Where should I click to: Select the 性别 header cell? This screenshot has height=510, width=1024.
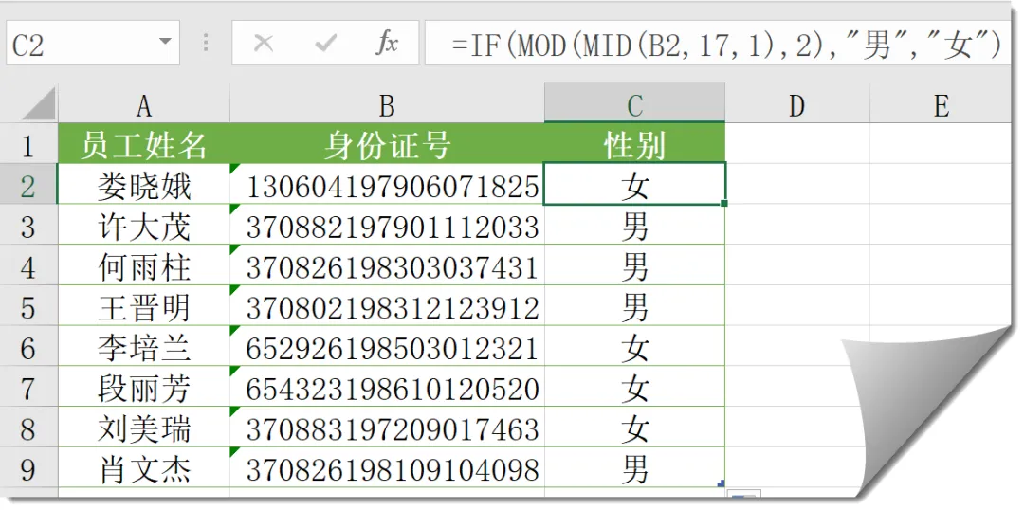point(634,144)
